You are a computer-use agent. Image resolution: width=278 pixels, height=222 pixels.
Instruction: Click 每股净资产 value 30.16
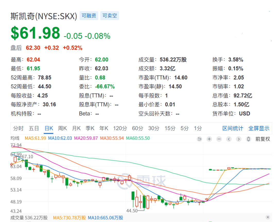coord(49,104)
